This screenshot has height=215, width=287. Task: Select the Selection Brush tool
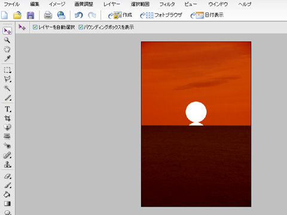tap(8, 98)
